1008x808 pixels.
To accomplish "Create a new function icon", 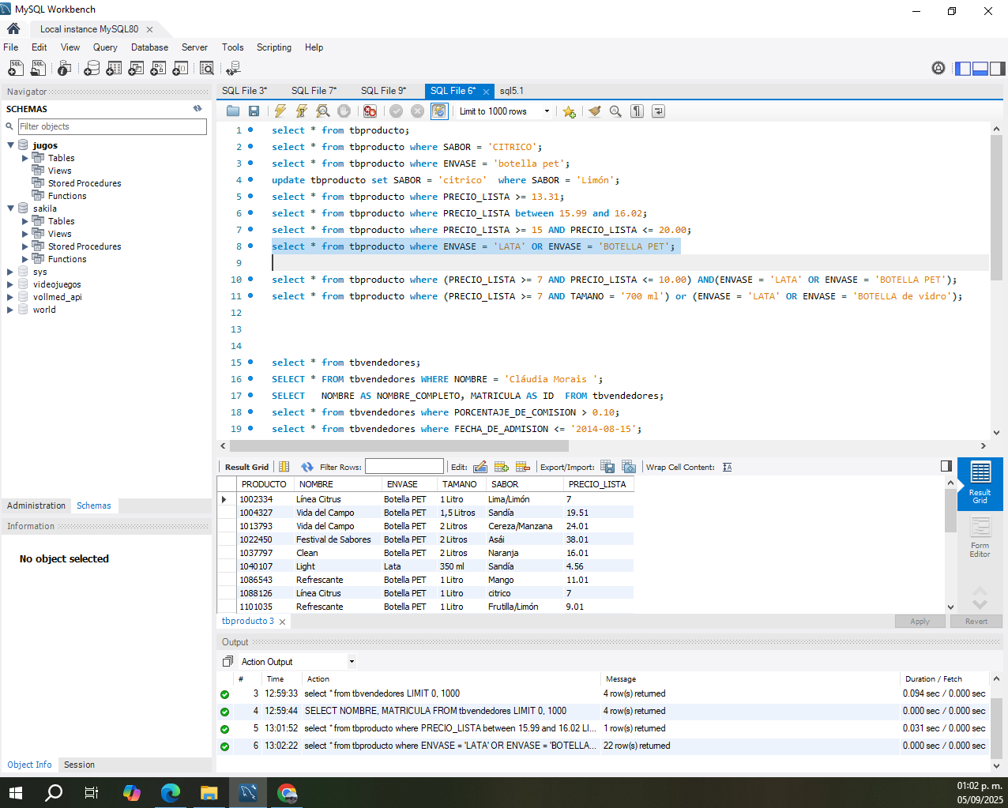I will [x=180, y=69].
